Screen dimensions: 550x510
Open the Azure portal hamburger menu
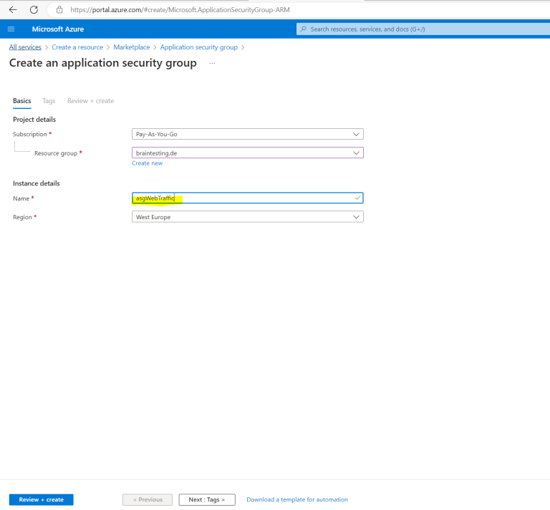(x=11, y=29)
